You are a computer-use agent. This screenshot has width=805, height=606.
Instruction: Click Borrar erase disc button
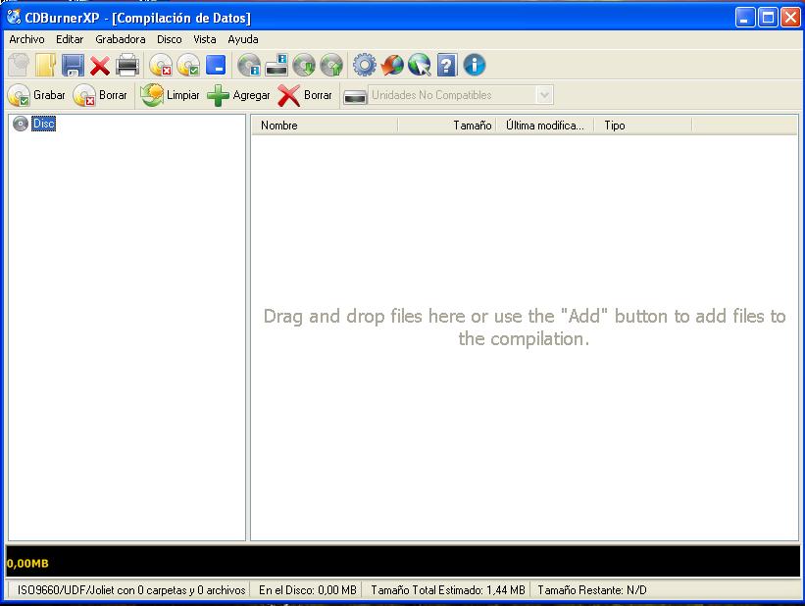pos(100,95)
